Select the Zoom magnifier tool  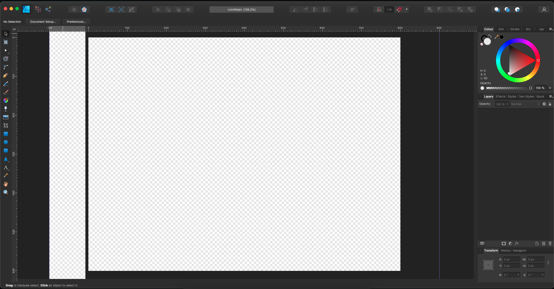tap(6, 192)
